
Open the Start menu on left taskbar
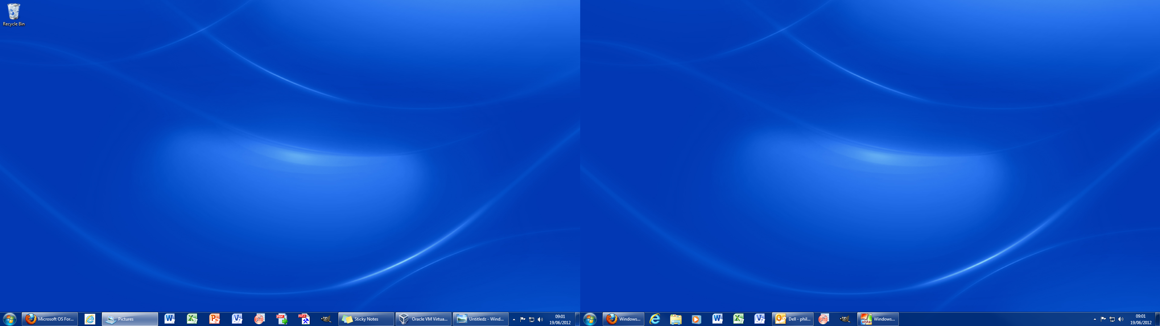[x=9, y=319]
